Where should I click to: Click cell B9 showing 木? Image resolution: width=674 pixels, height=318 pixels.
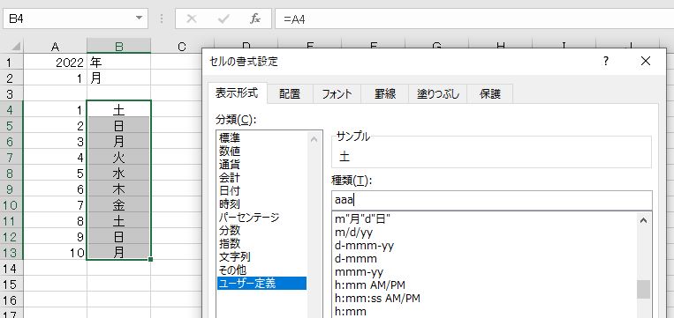[x=119, y=189]
